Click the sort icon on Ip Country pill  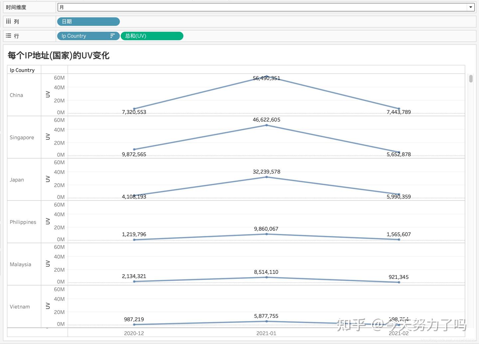[x=113, y=36]
